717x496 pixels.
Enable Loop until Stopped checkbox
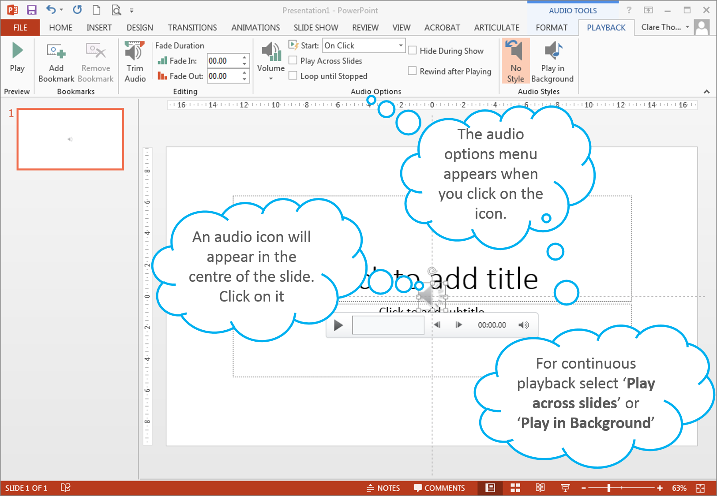[x=293, y=76]
